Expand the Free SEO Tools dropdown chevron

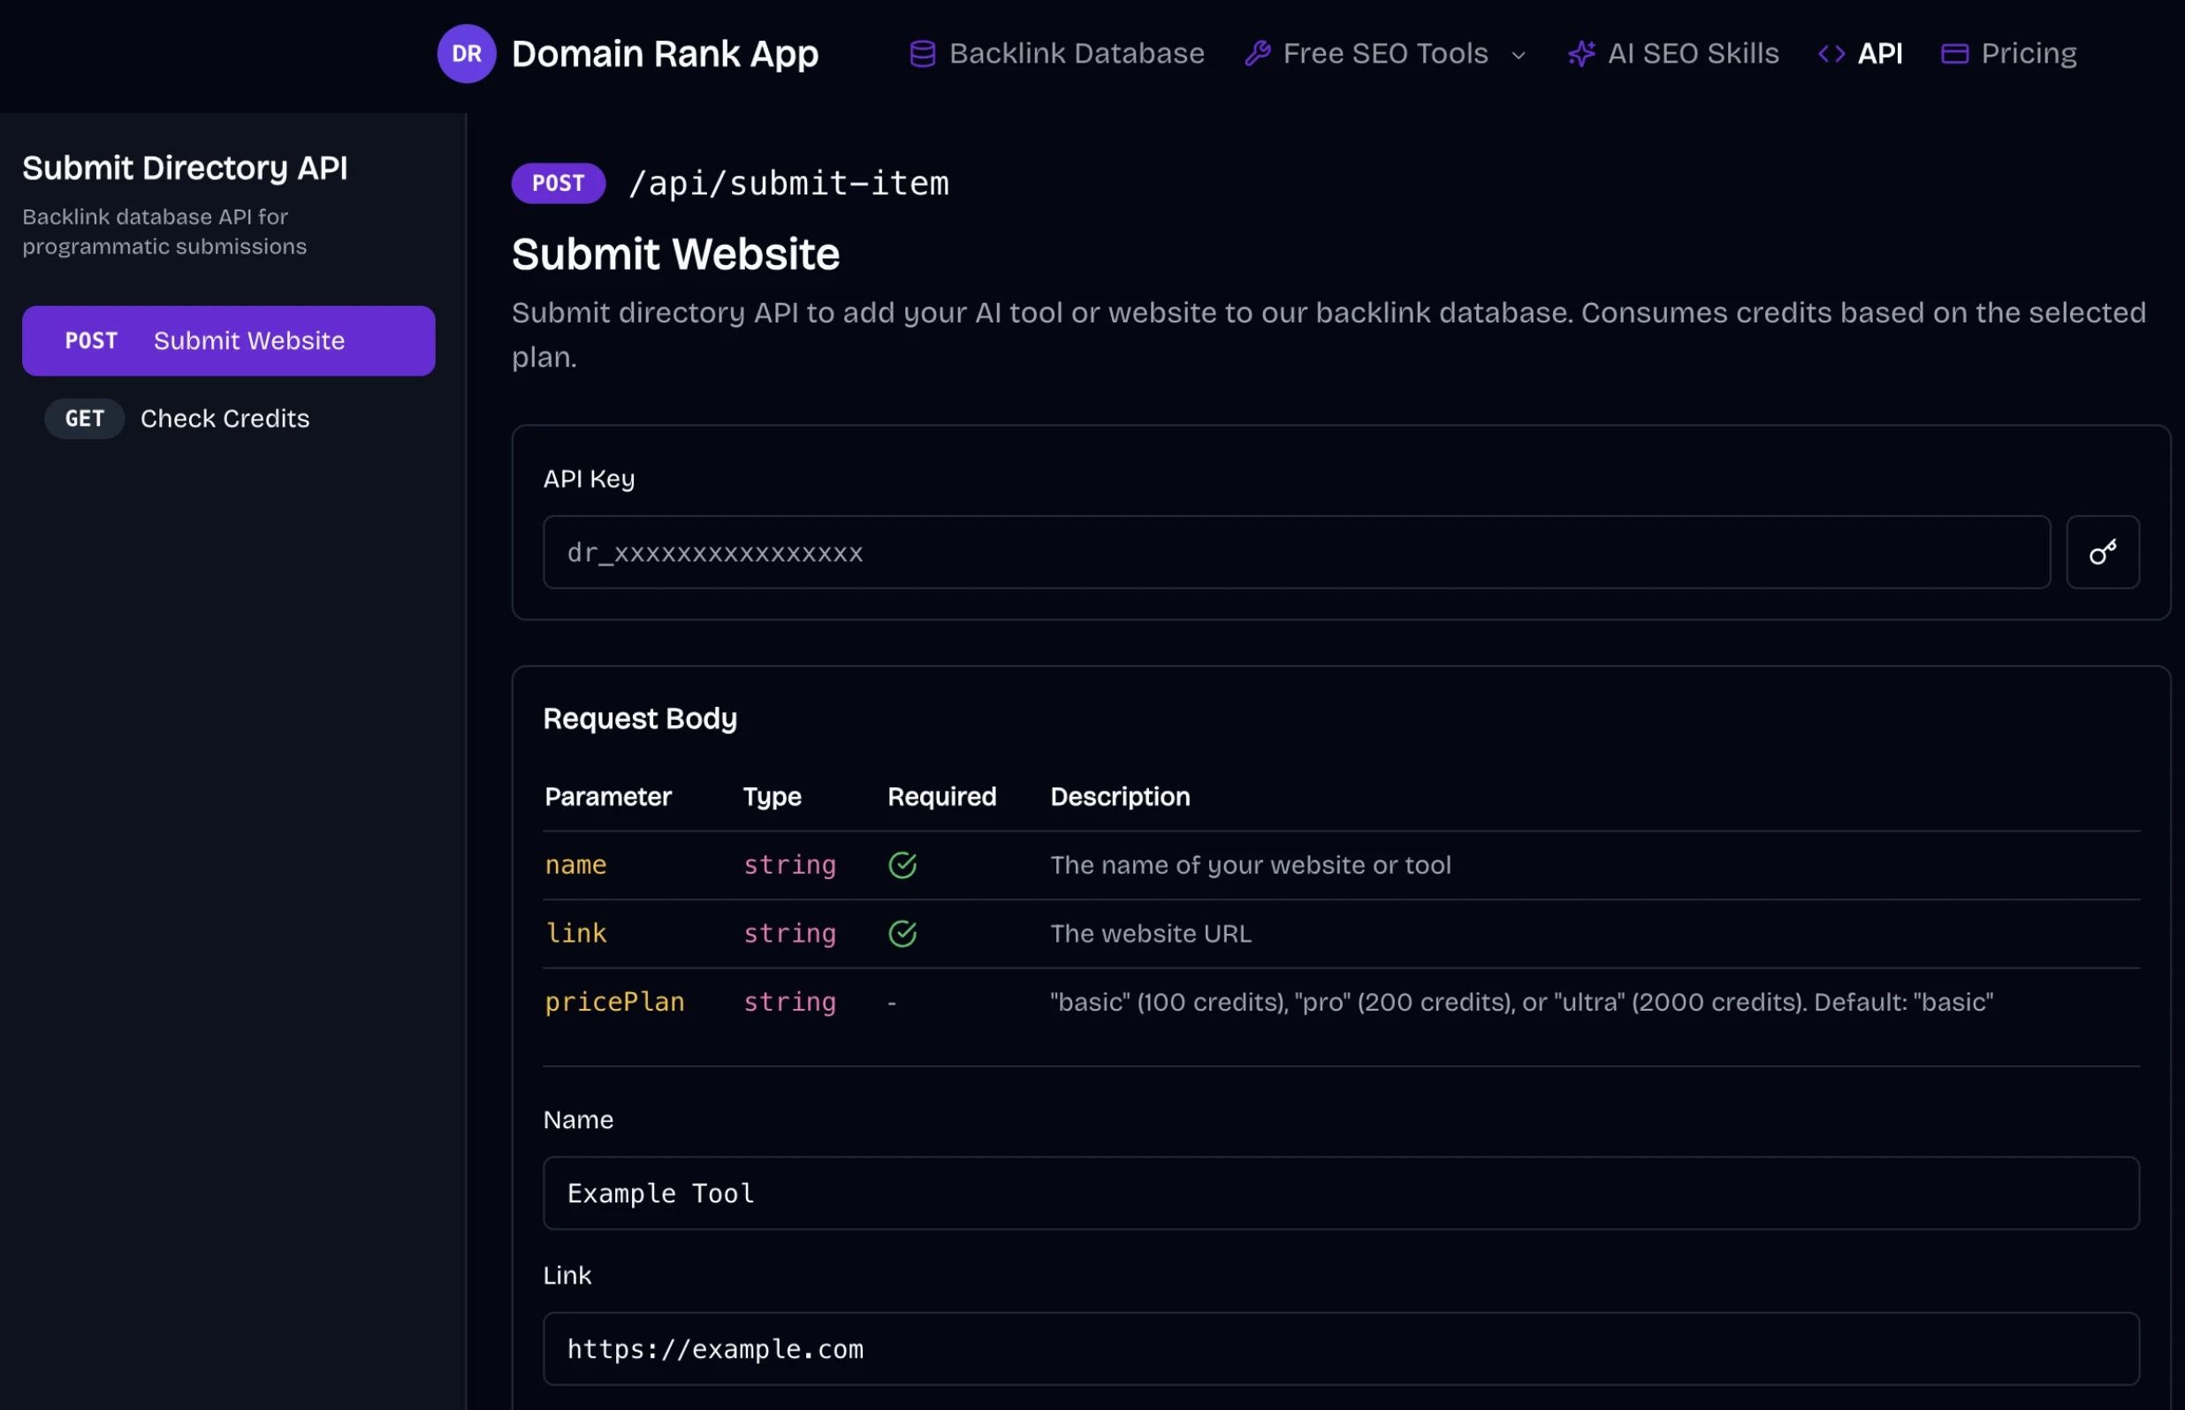coord(1519,55)
